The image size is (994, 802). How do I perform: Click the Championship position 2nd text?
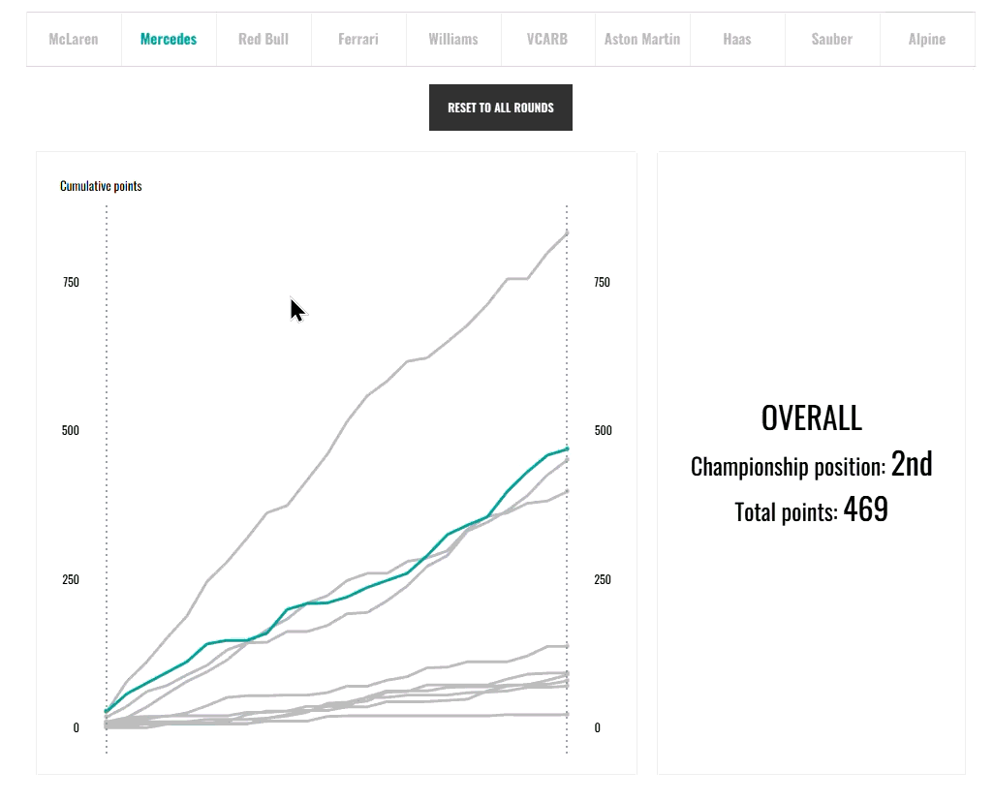point(811,466)
